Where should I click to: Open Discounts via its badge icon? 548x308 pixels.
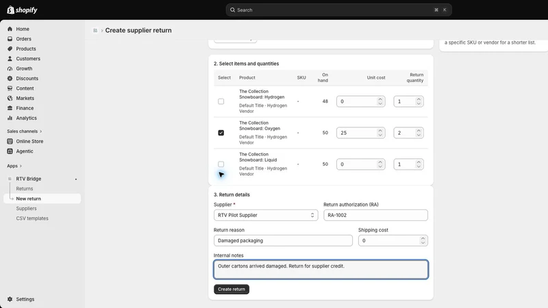pos(10,78)
